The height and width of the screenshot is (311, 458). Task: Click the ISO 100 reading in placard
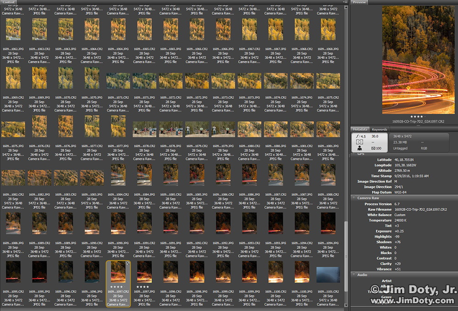(x=376, y=148)
